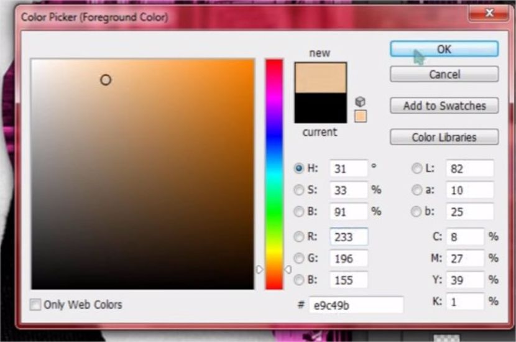
Task: Click the Add to Swatches button
Action: [x=444, y=106]
